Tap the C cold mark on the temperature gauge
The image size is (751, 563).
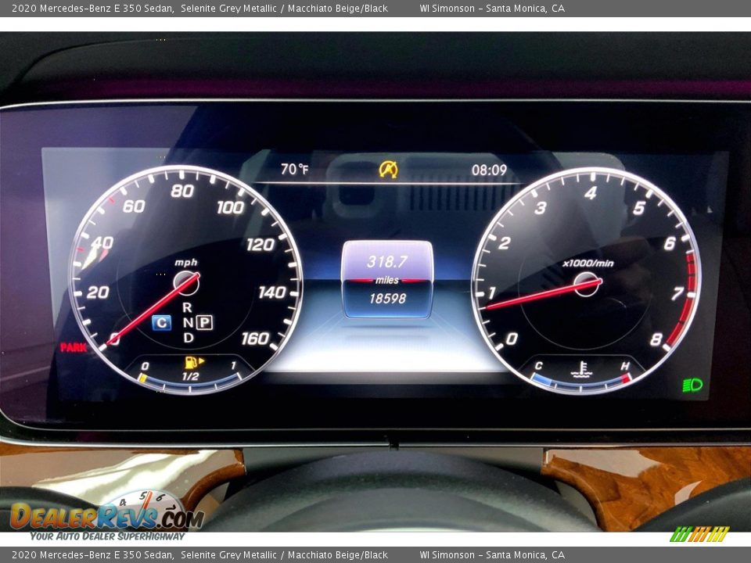(x=539, y=366)
